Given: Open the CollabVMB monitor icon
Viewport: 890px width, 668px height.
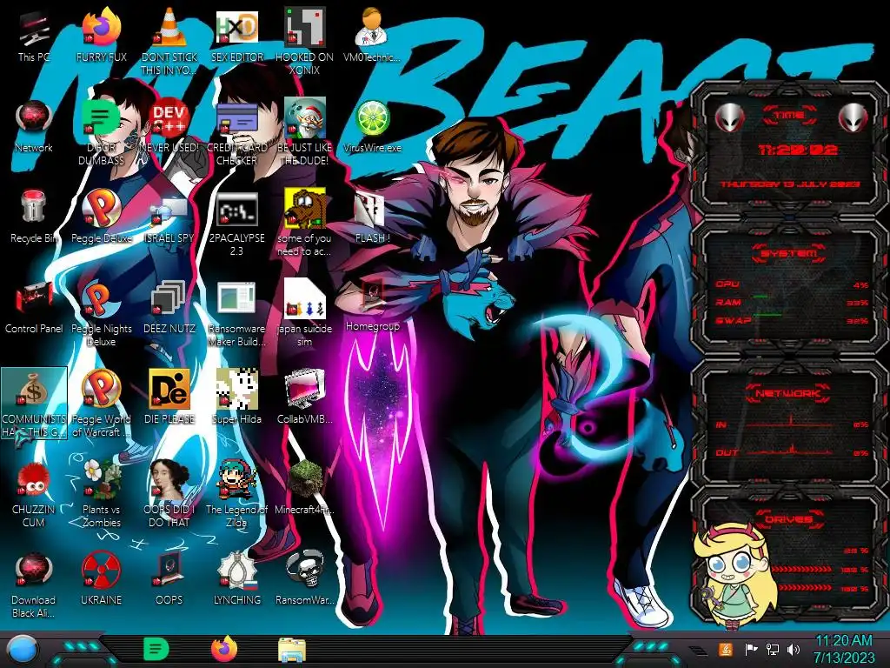Looking at the screenshot, I should [x=304, y=397].
